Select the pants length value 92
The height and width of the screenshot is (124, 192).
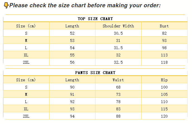(x=72, y=102)
